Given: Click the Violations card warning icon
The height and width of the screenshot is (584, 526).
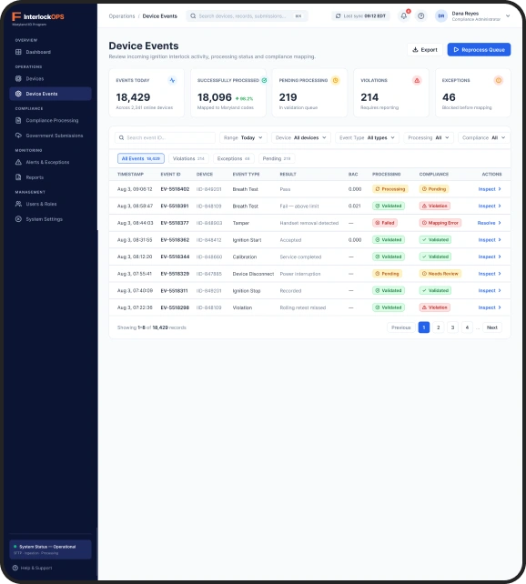Looking at the screenshot, I should coord(417,80).
